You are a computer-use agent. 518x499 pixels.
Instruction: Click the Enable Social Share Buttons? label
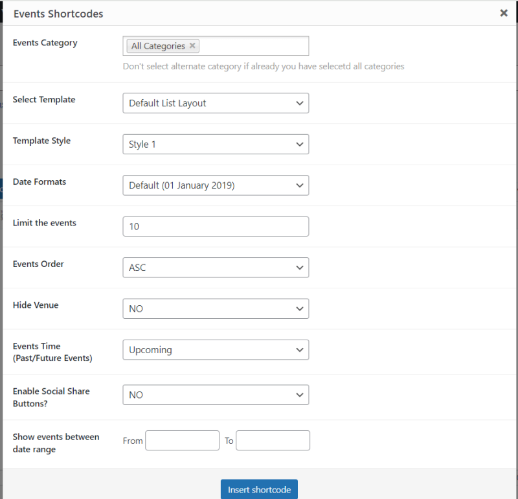(51, 397)
